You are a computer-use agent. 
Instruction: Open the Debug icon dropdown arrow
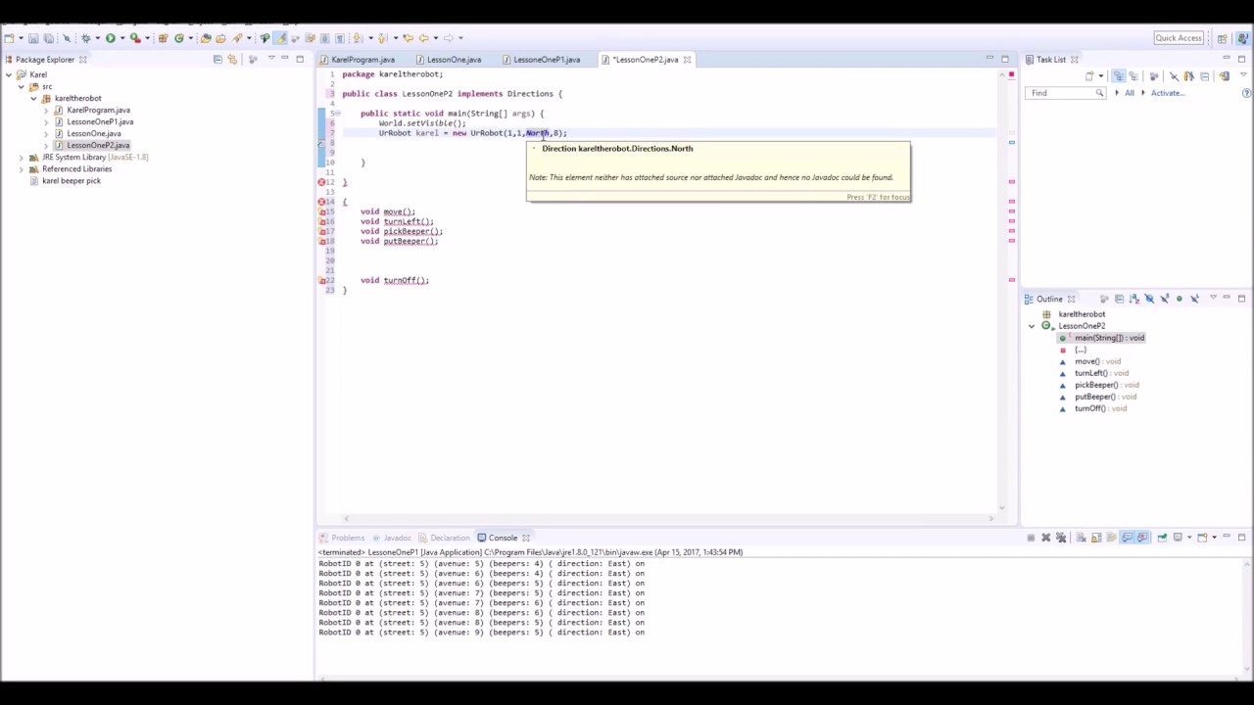click(x=97, y=38)
